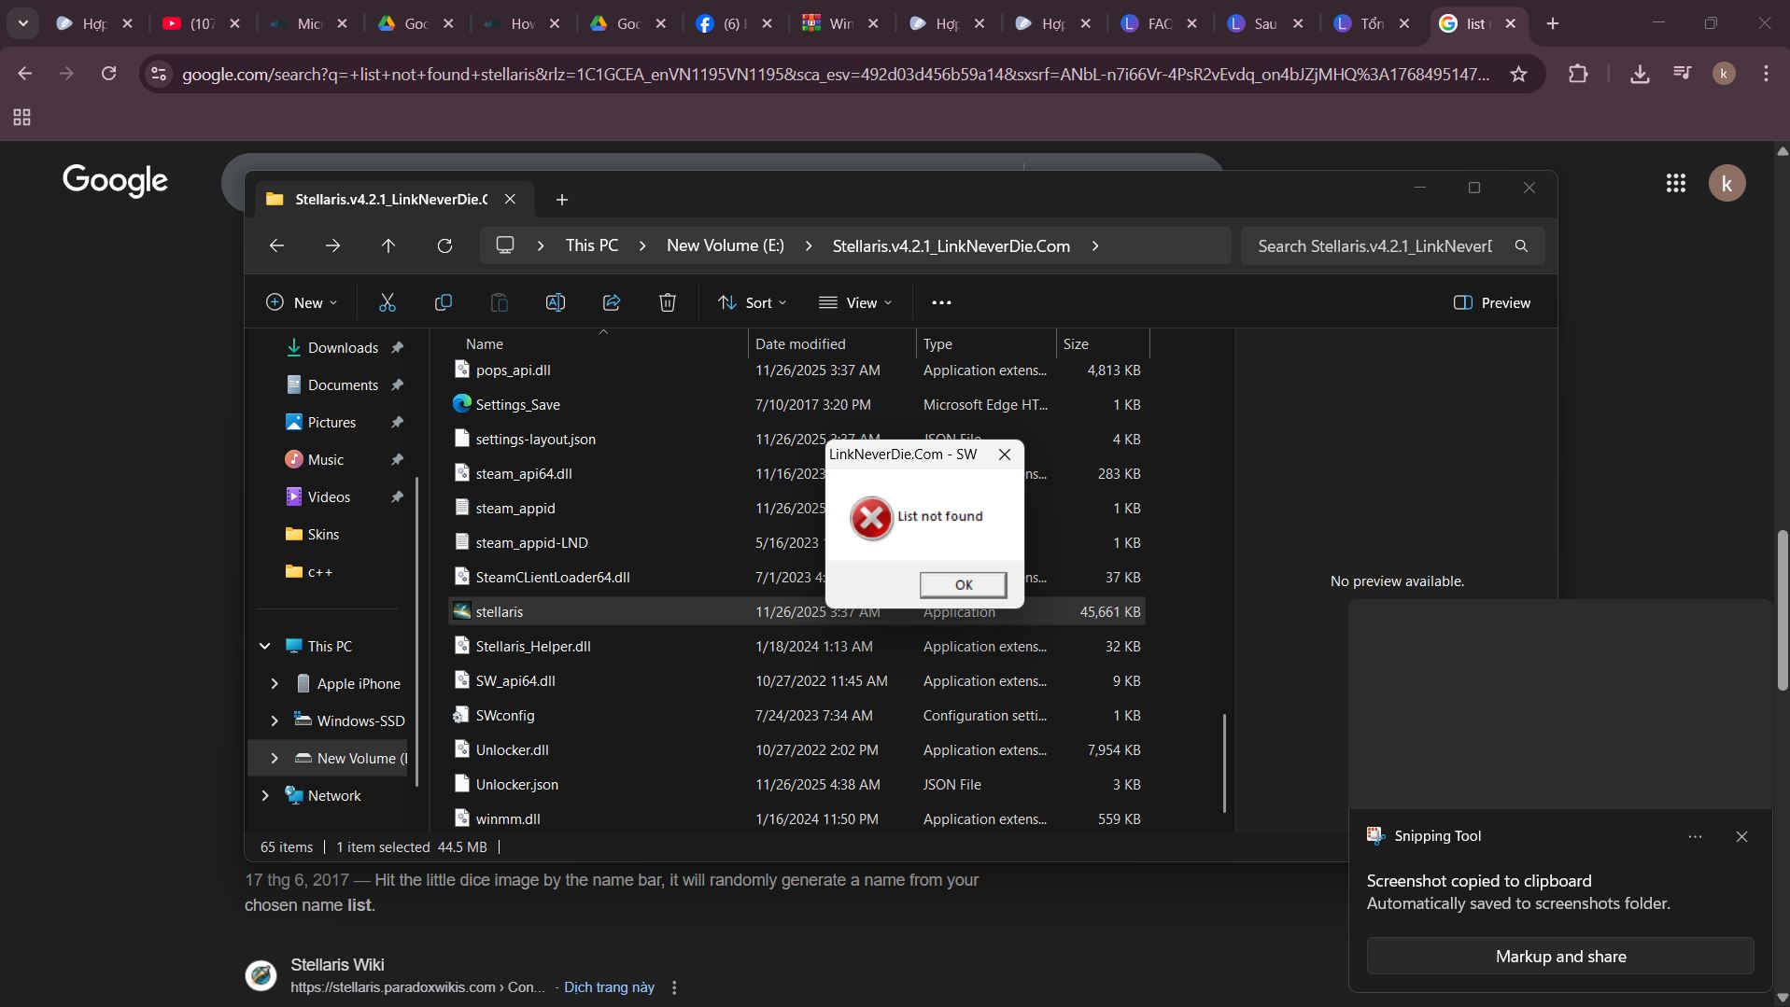Click the Share icon in Explorer toolbar
This screenshot has height=1007, width=1790.
[x=612, y=302]
